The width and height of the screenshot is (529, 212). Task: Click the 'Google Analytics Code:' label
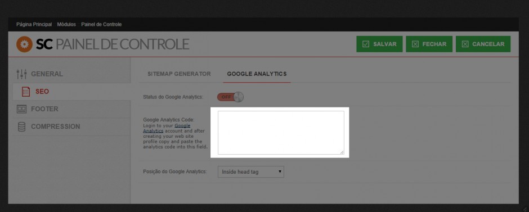click(x=169, y=119)
